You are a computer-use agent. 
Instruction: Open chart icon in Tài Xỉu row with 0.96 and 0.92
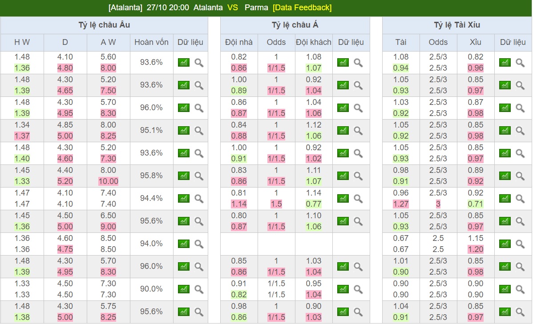(505, 199)
